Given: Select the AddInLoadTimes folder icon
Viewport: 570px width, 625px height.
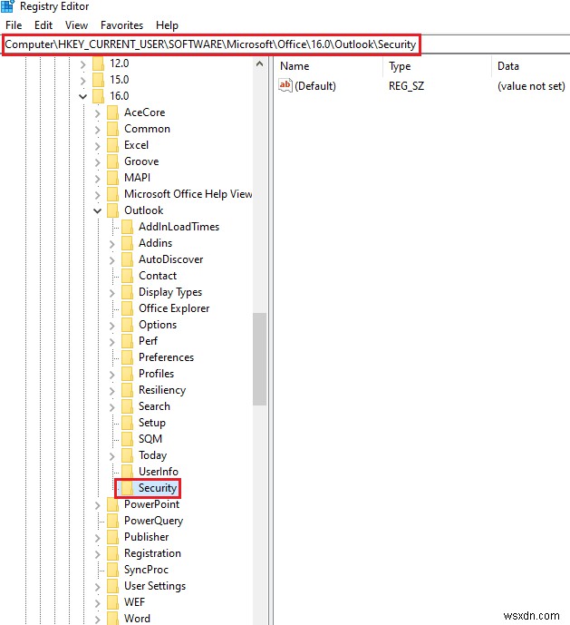Looking at the screenshot, I should tap(127, 227).
